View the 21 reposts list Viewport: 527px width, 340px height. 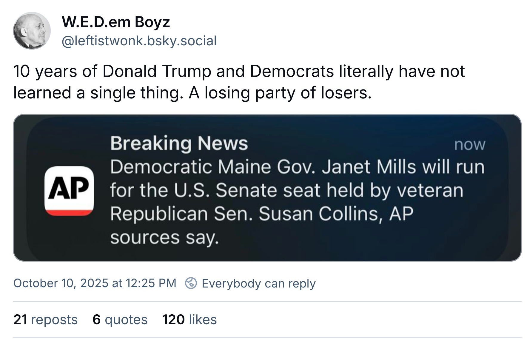45,319
